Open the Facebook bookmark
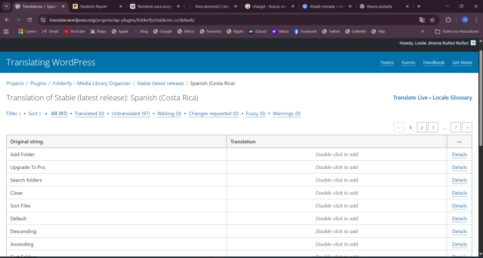Image resolution: width=483 pixels, height=258 pixels. click(x=305, y=31)
